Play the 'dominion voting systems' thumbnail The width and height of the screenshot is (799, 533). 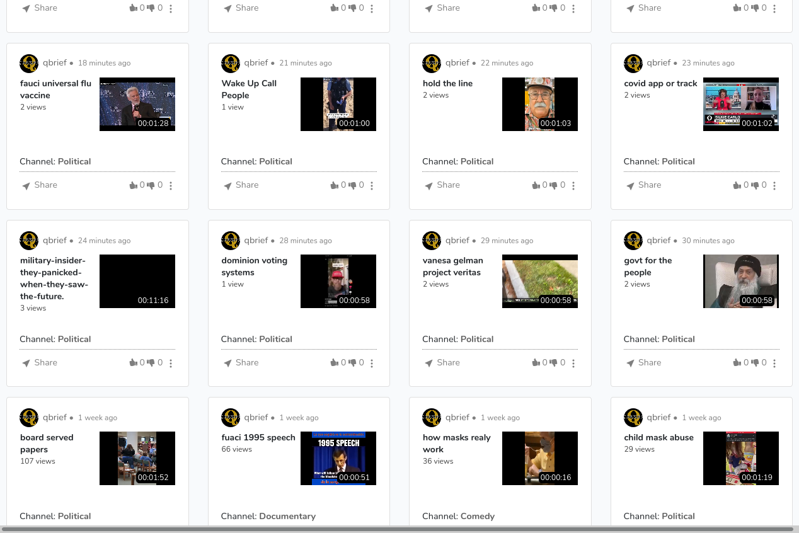pos(338,281)
